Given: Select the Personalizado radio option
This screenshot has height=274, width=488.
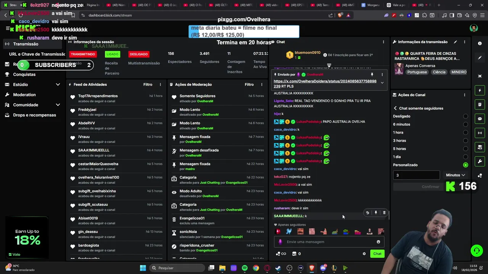Looking at the screenshot, I should point(466,165).
